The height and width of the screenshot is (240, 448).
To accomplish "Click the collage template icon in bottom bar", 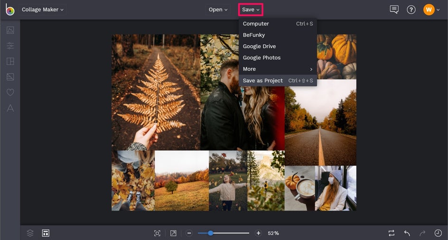I will tap(46, 233).
